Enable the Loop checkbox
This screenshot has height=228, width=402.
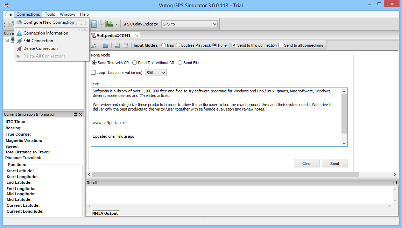coord(93,72)
